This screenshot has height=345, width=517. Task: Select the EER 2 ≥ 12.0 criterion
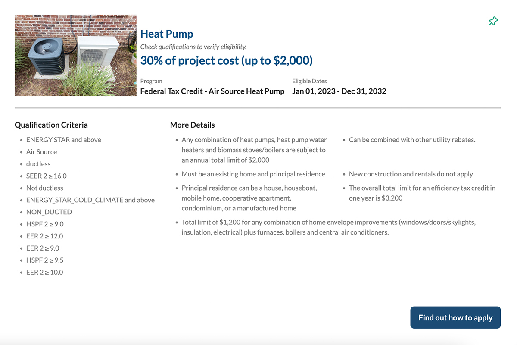tap(43, 236)
